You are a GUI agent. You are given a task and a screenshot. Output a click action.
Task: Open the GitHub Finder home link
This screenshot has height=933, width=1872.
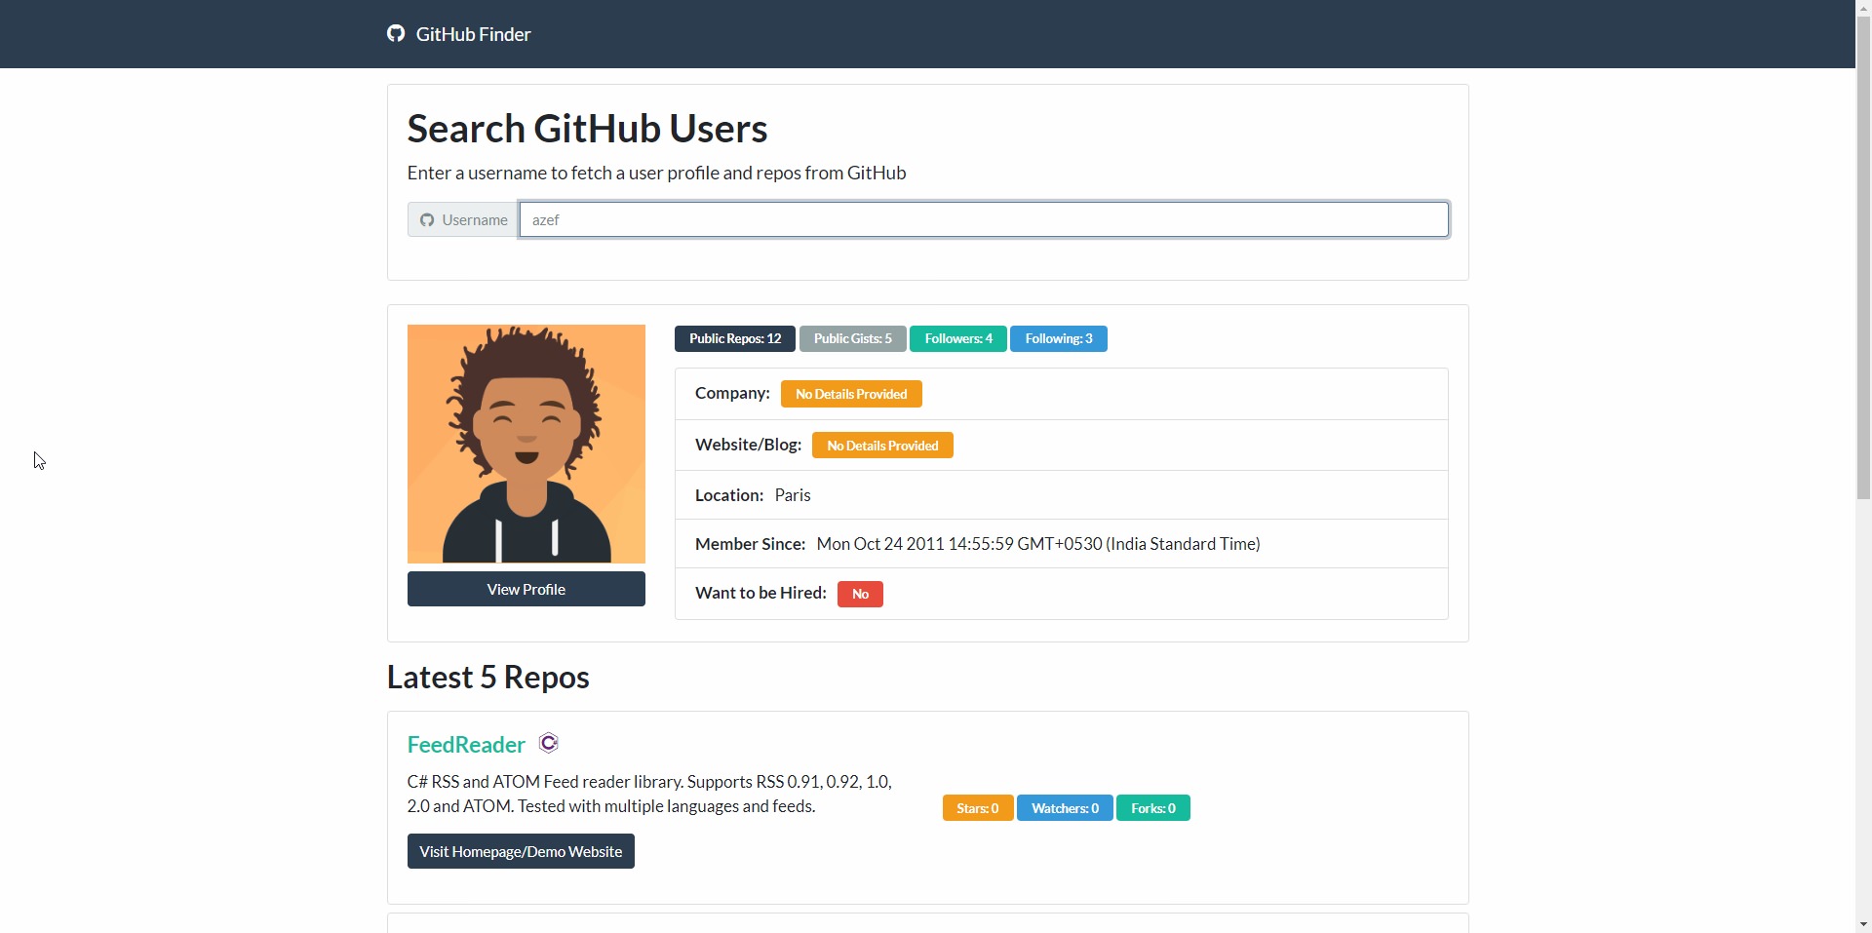pos(458,34)
